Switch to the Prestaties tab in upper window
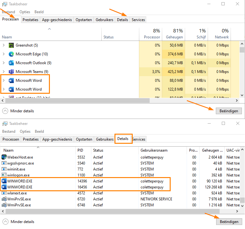Screen dimensions: 245x229 (30, 20)
